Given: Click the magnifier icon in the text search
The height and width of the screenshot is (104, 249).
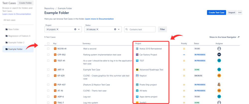Looking at the screenshot, I should coord(127,29).
